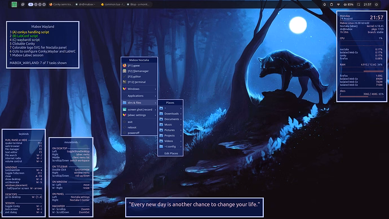Choose 'reboot' in Mabox Noctalia menu
389x219 pixels.
click(x=139, y=128)
